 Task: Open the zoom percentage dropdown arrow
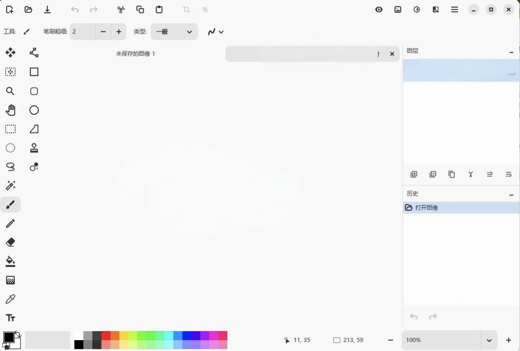(489, 340)
